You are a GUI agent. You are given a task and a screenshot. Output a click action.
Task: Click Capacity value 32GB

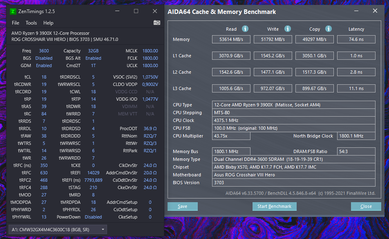93,51
